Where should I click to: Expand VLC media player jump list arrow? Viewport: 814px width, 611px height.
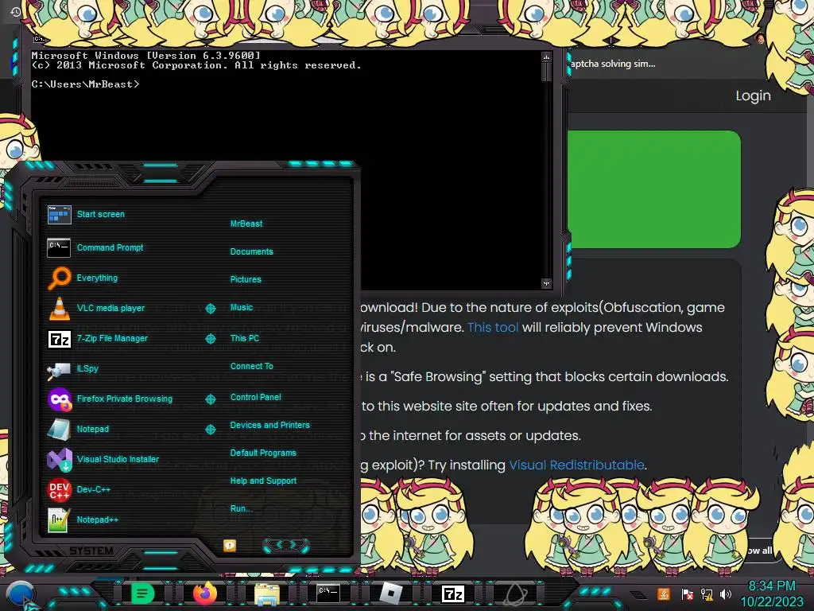[x=210, y=309]
